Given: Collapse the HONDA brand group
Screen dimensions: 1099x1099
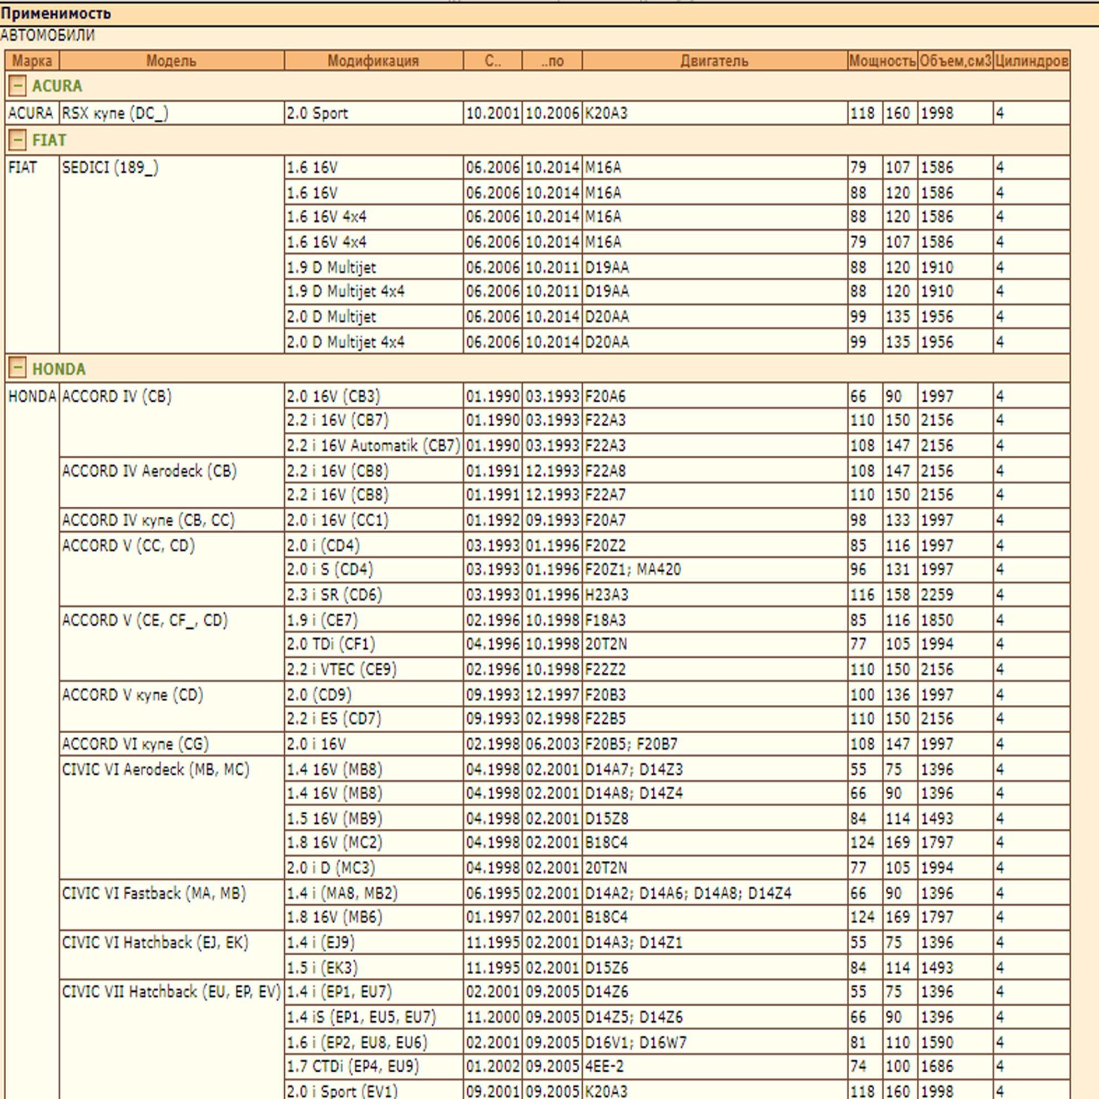Looking at the screenshot, I should tap(17, 369).
